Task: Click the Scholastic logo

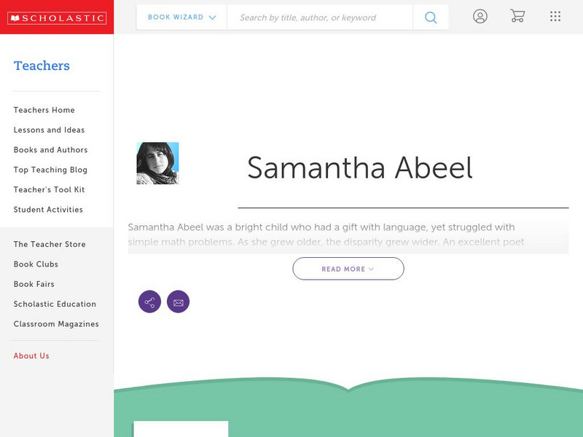Action: click(57, 17)
